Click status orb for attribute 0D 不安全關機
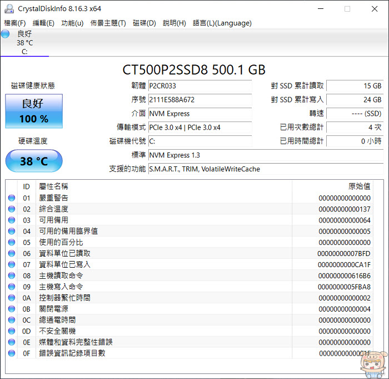 tap(12, 331)
